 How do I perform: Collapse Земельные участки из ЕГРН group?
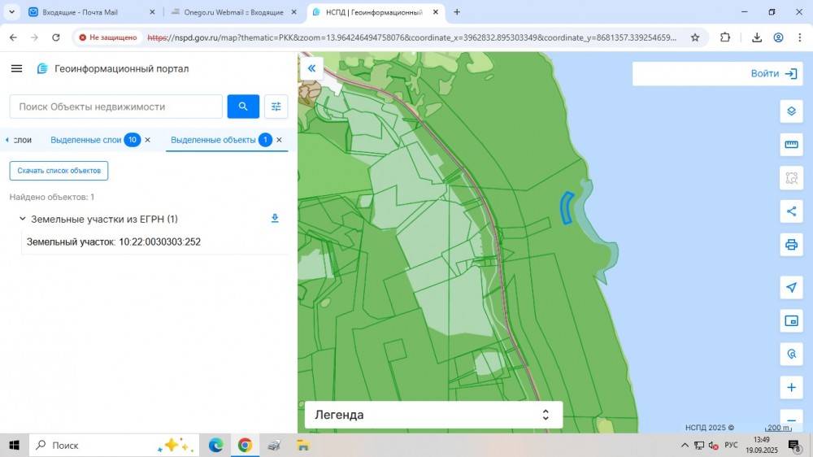click(22, 220)
